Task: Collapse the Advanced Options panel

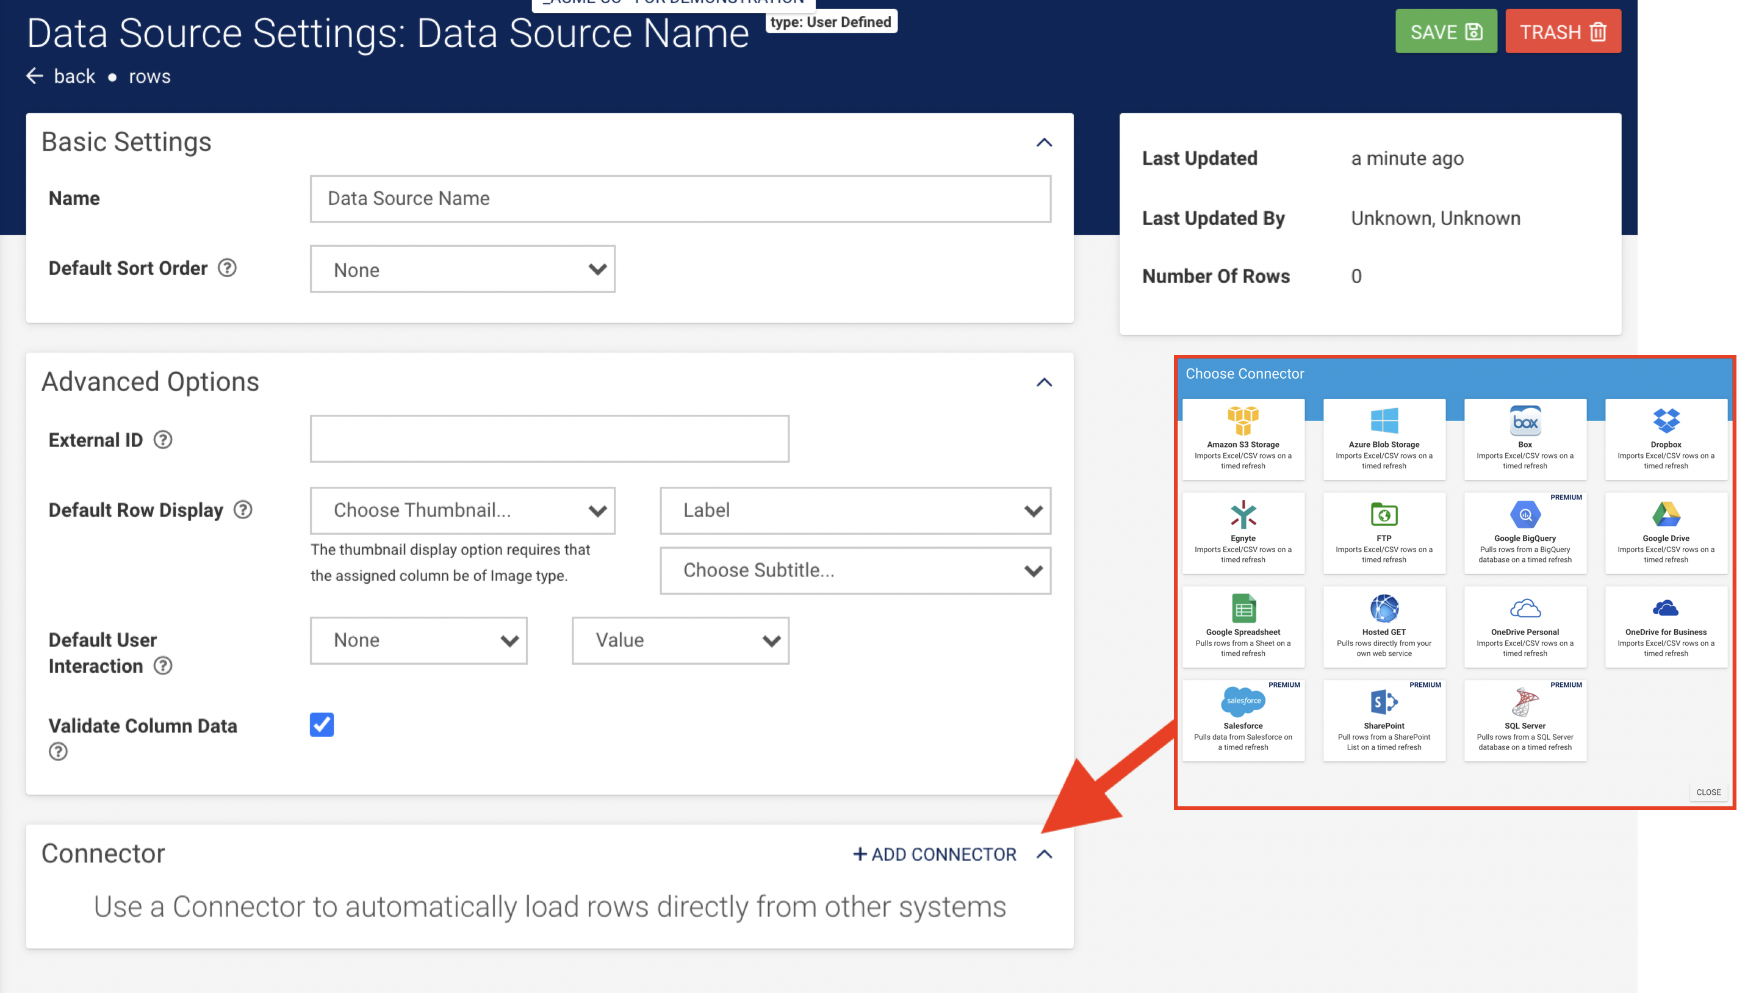Action: pyautogui.click(x=1044, y=382)
